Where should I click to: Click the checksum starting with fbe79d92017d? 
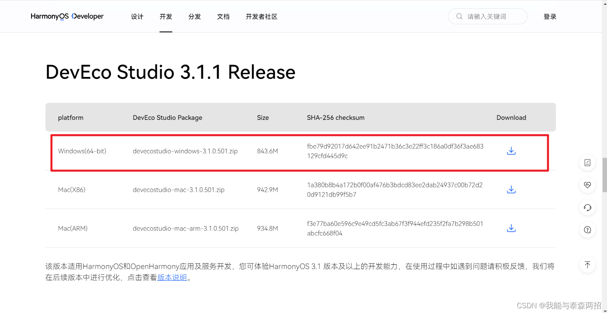click(395, 151)
